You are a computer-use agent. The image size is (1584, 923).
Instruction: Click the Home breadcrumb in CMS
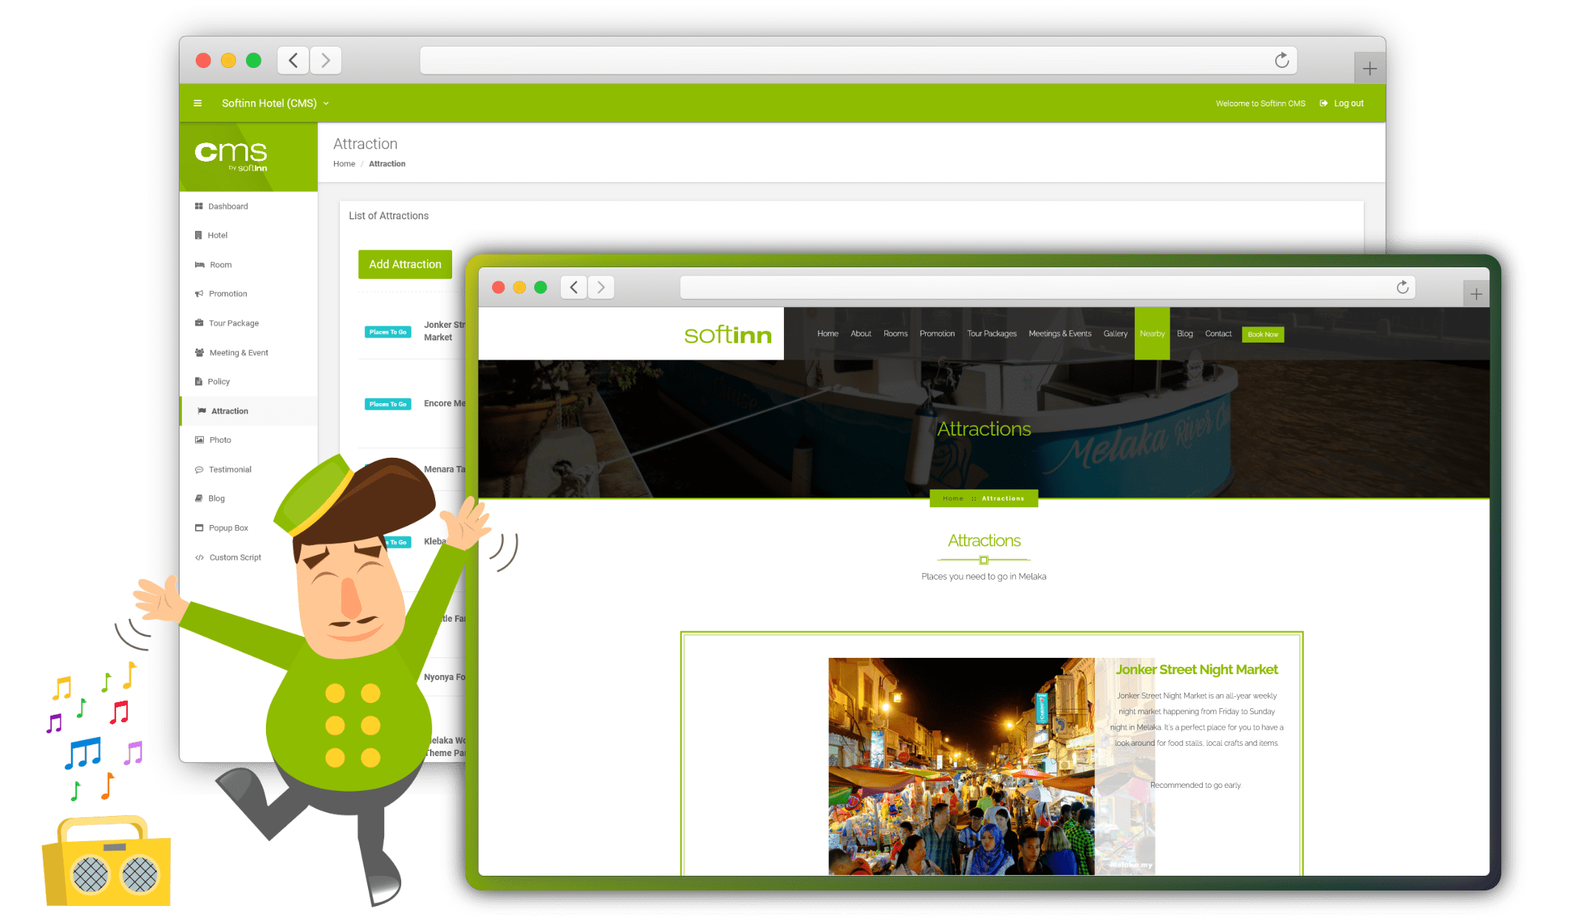click(344, 164)
